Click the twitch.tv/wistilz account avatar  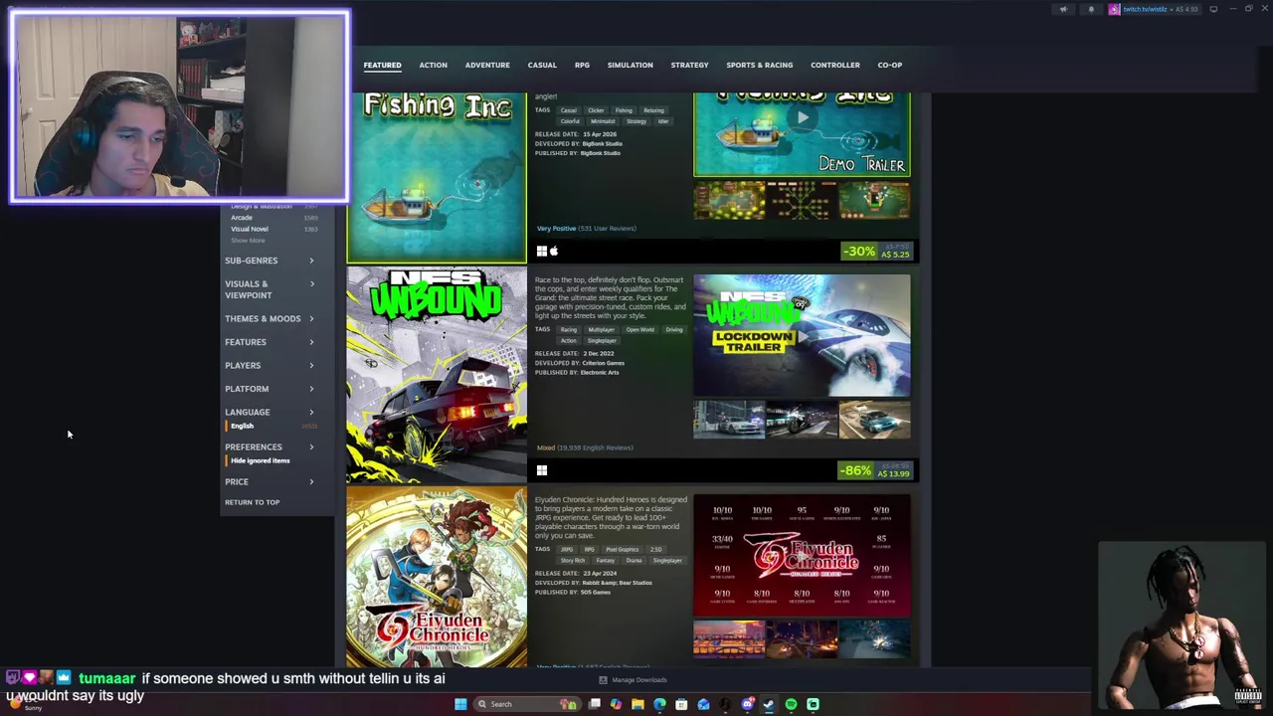(x=1114, y=9)
